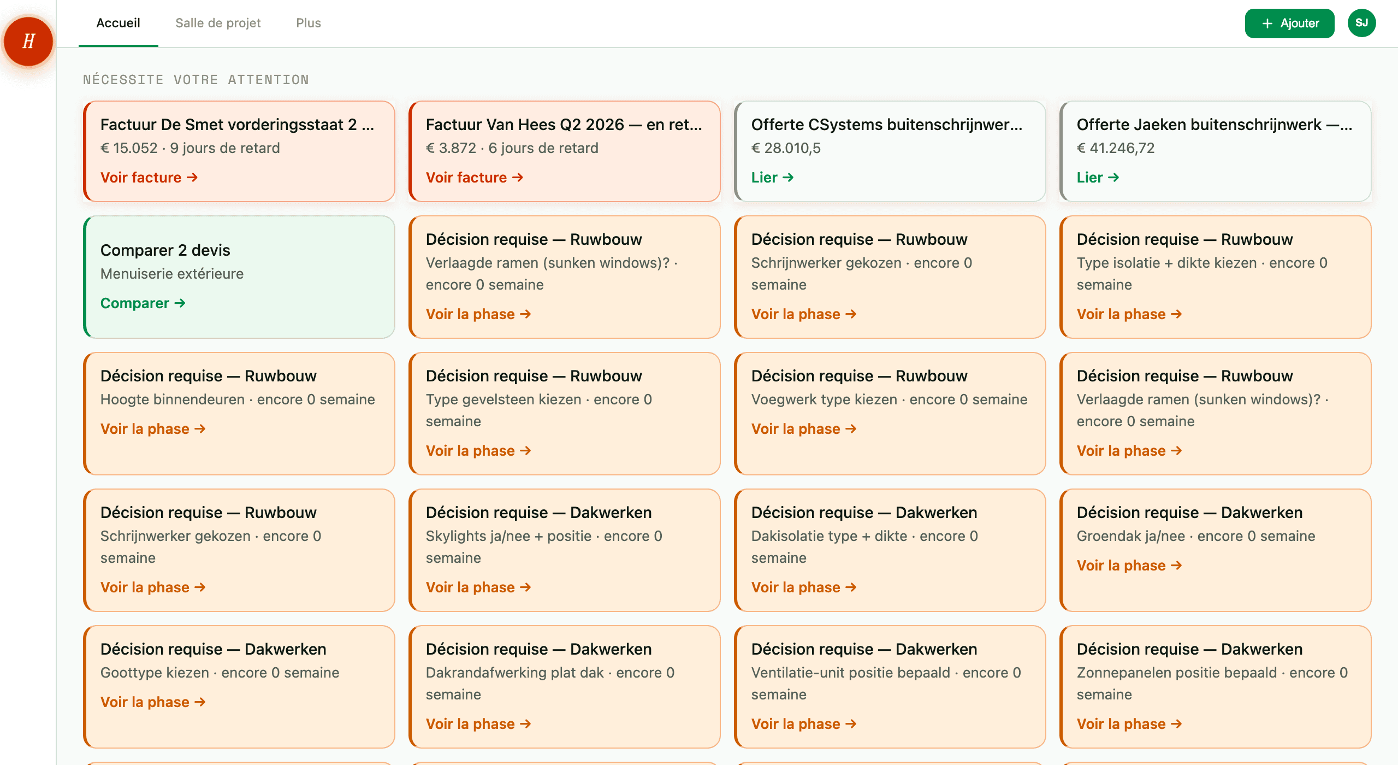The height and width of the screenshot is (765, 1398).
Task: Click Lier on Offerte CSystems card
Action: (772, 178)
